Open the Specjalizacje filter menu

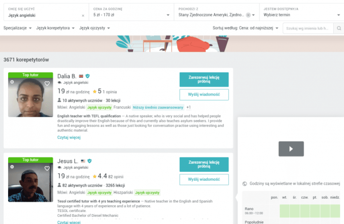(x=17, y=28)
